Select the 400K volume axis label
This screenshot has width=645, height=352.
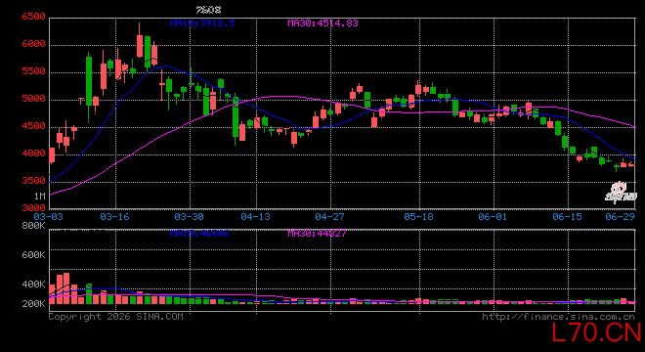coord(34,285)
